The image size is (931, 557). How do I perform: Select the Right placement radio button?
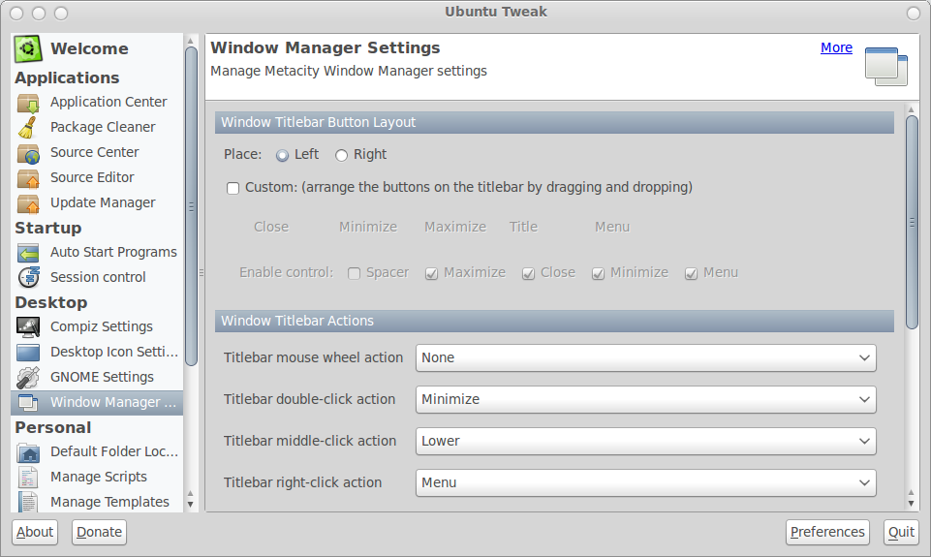coord(341,156)
